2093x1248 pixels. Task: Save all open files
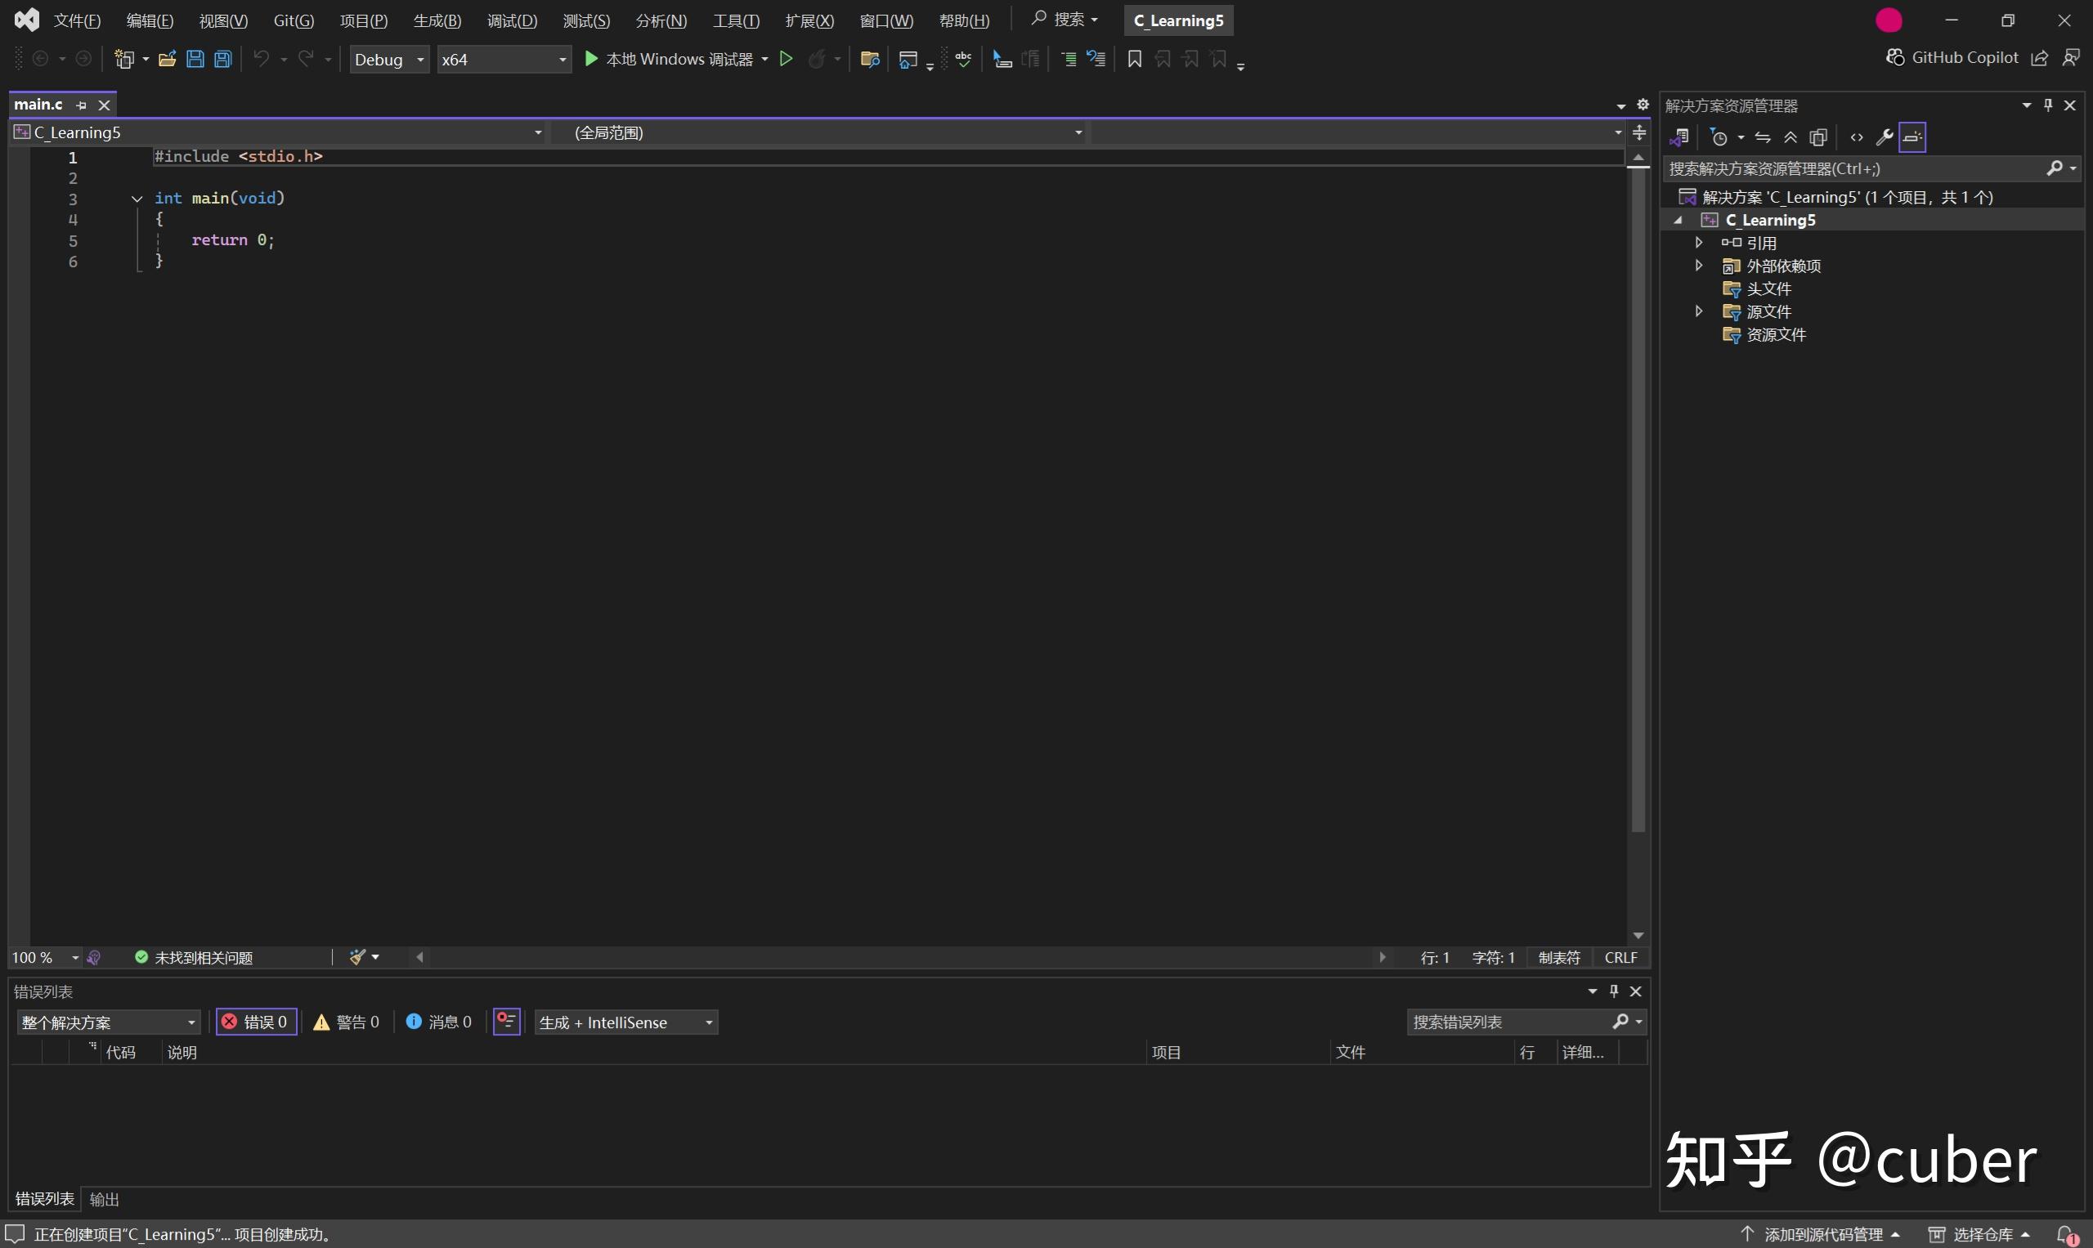click(222, 59)
